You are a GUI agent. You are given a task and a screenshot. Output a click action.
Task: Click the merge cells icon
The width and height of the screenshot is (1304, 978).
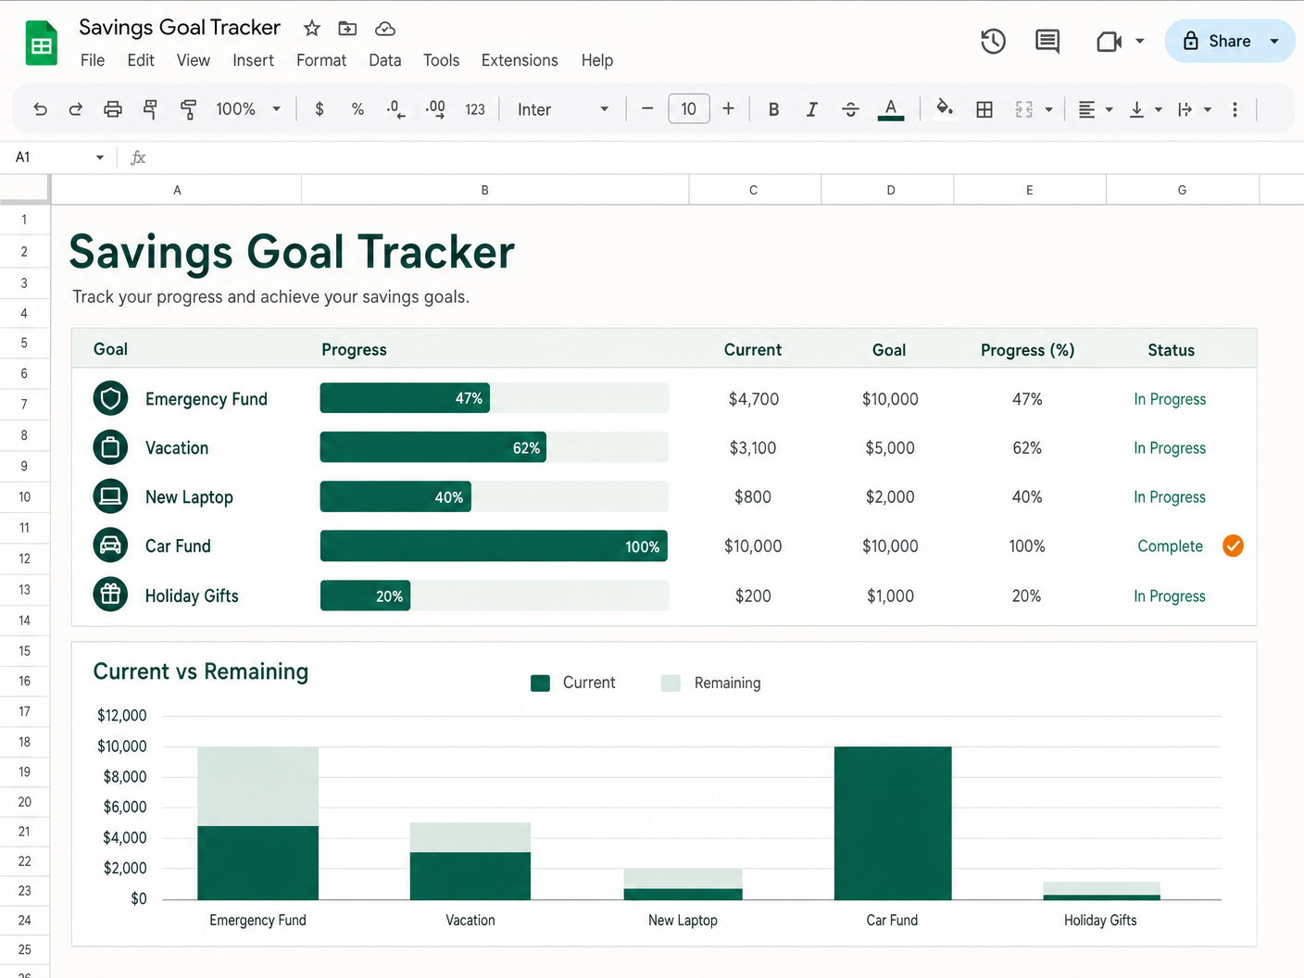[1023, 109]
